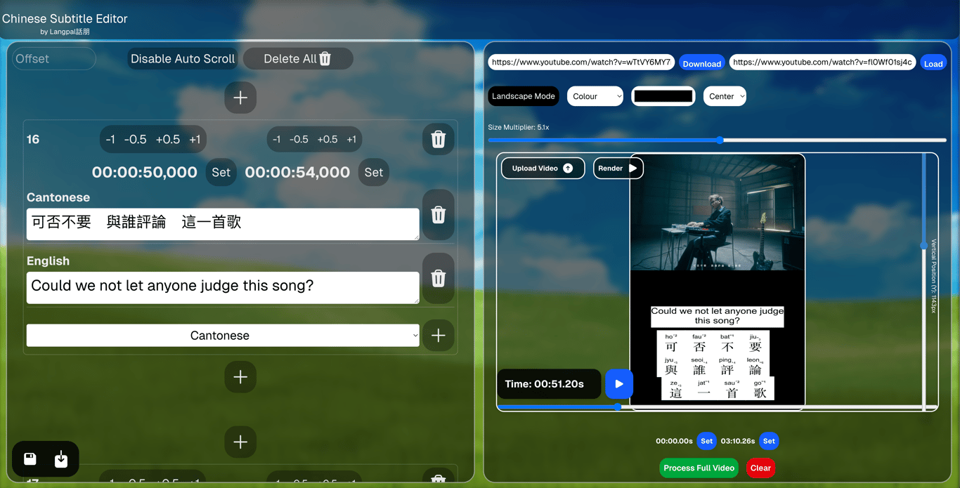Shift end time by +1 second
Image resolution: width=960 pixels, height=488 pixels.
tap(351, 139)
